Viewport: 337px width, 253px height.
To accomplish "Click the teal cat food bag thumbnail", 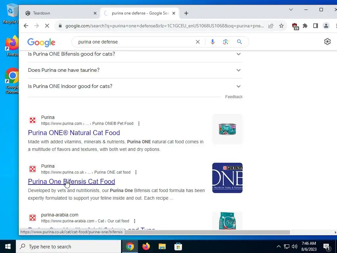I will click(227, 220).
